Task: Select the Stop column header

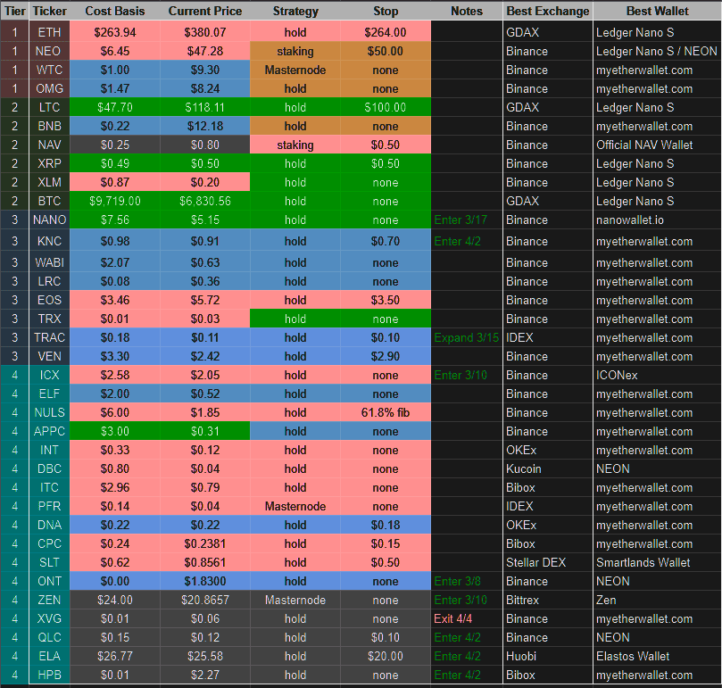Action: [386, 11]
